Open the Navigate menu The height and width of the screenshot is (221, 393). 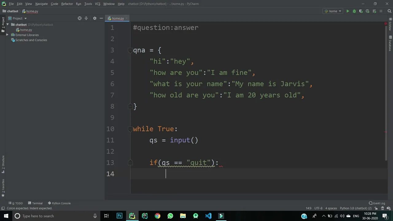41,4
